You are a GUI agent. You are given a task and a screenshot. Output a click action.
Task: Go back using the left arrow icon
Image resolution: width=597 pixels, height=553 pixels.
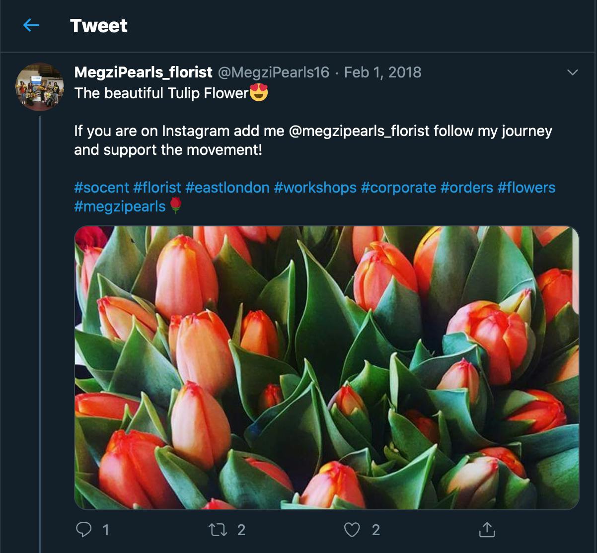[x=31, y=25]
